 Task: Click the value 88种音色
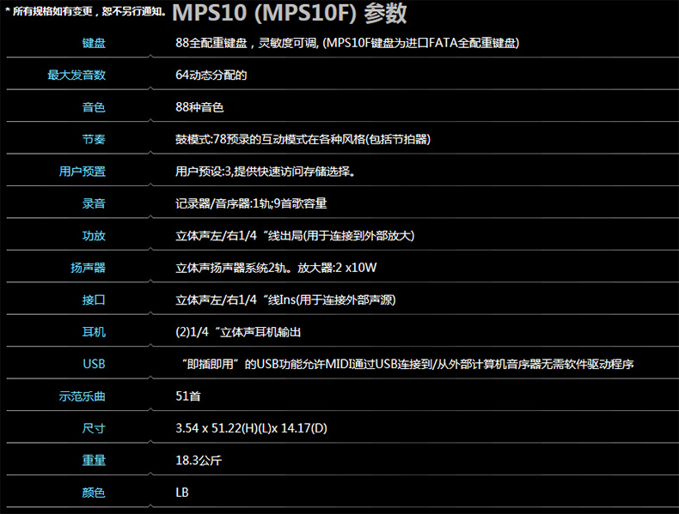pyautogui.click(x=199, y=106)
